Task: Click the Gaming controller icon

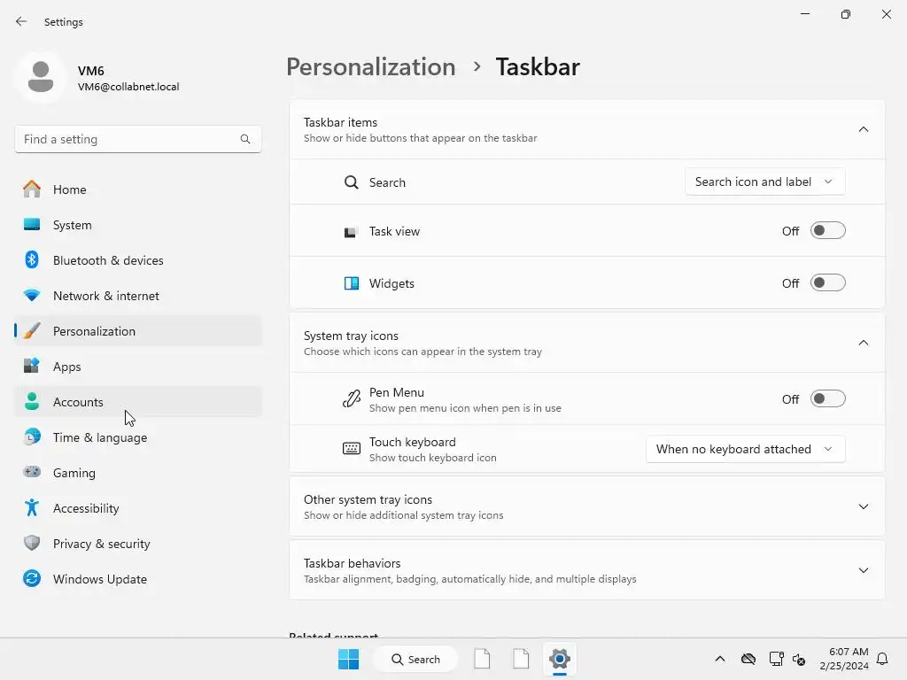Action: coord(32,473)
